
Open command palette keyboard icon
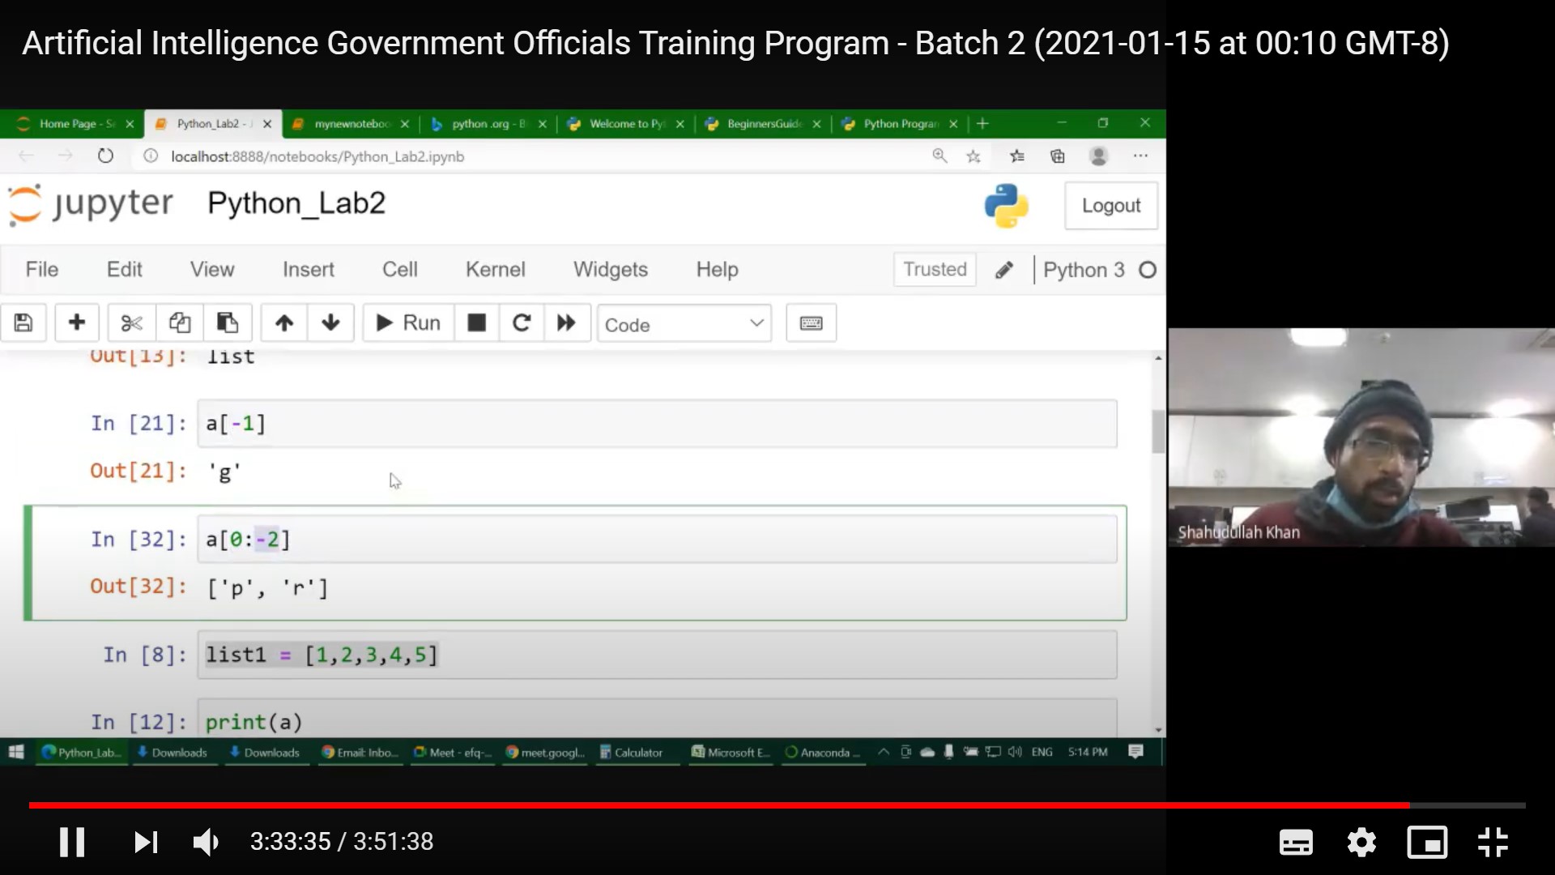pyautogui.click(x=811, y=323)
